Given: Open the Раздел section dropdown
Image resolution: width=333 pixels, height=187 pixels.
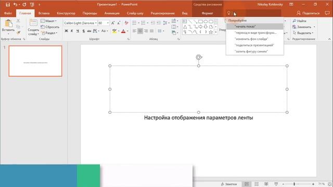Looking at the screenshot, I should [49, 33].
